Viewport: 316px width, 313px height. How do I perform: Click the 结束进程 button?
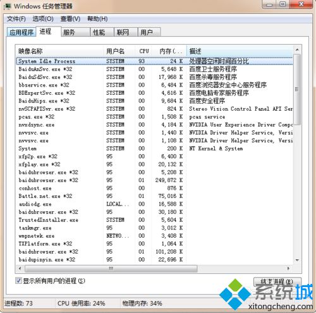(x=277, y=281)
